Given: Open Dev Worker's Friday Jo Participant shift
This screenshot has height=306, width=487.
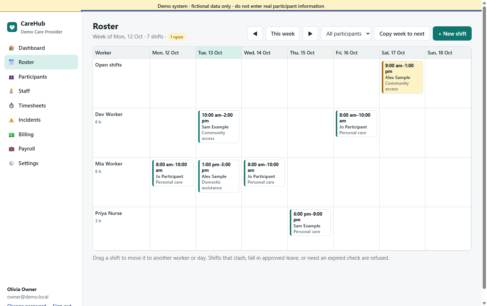Looking at the screenshot, I should click(356, 124).
